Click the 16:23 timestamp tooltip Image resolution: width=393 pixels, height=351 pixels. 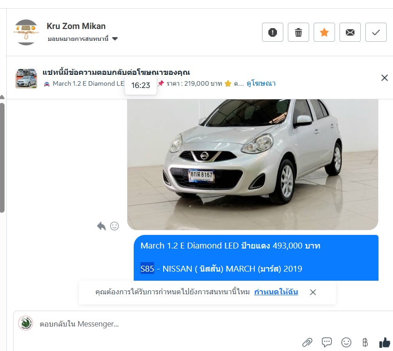[141, 86]
